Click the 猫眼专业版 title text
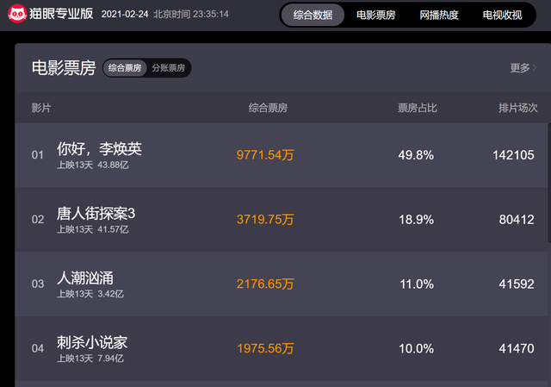Screen dimensions: 551x387 pos(61,14)
